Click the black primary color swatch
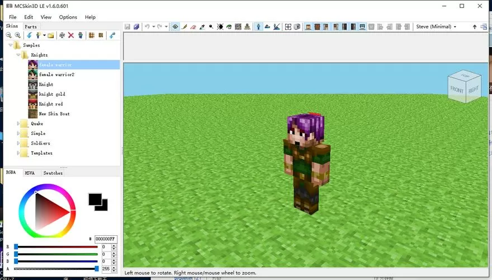492x280 pixels. (x=94, y=199)
